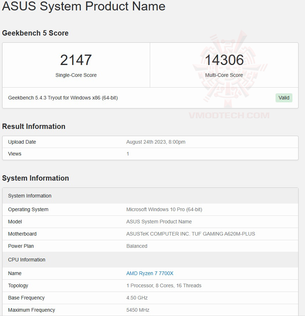The image size is (305, 316).
Task: Click the CPU Information subsection header
Action: click(x=27, y=260)
